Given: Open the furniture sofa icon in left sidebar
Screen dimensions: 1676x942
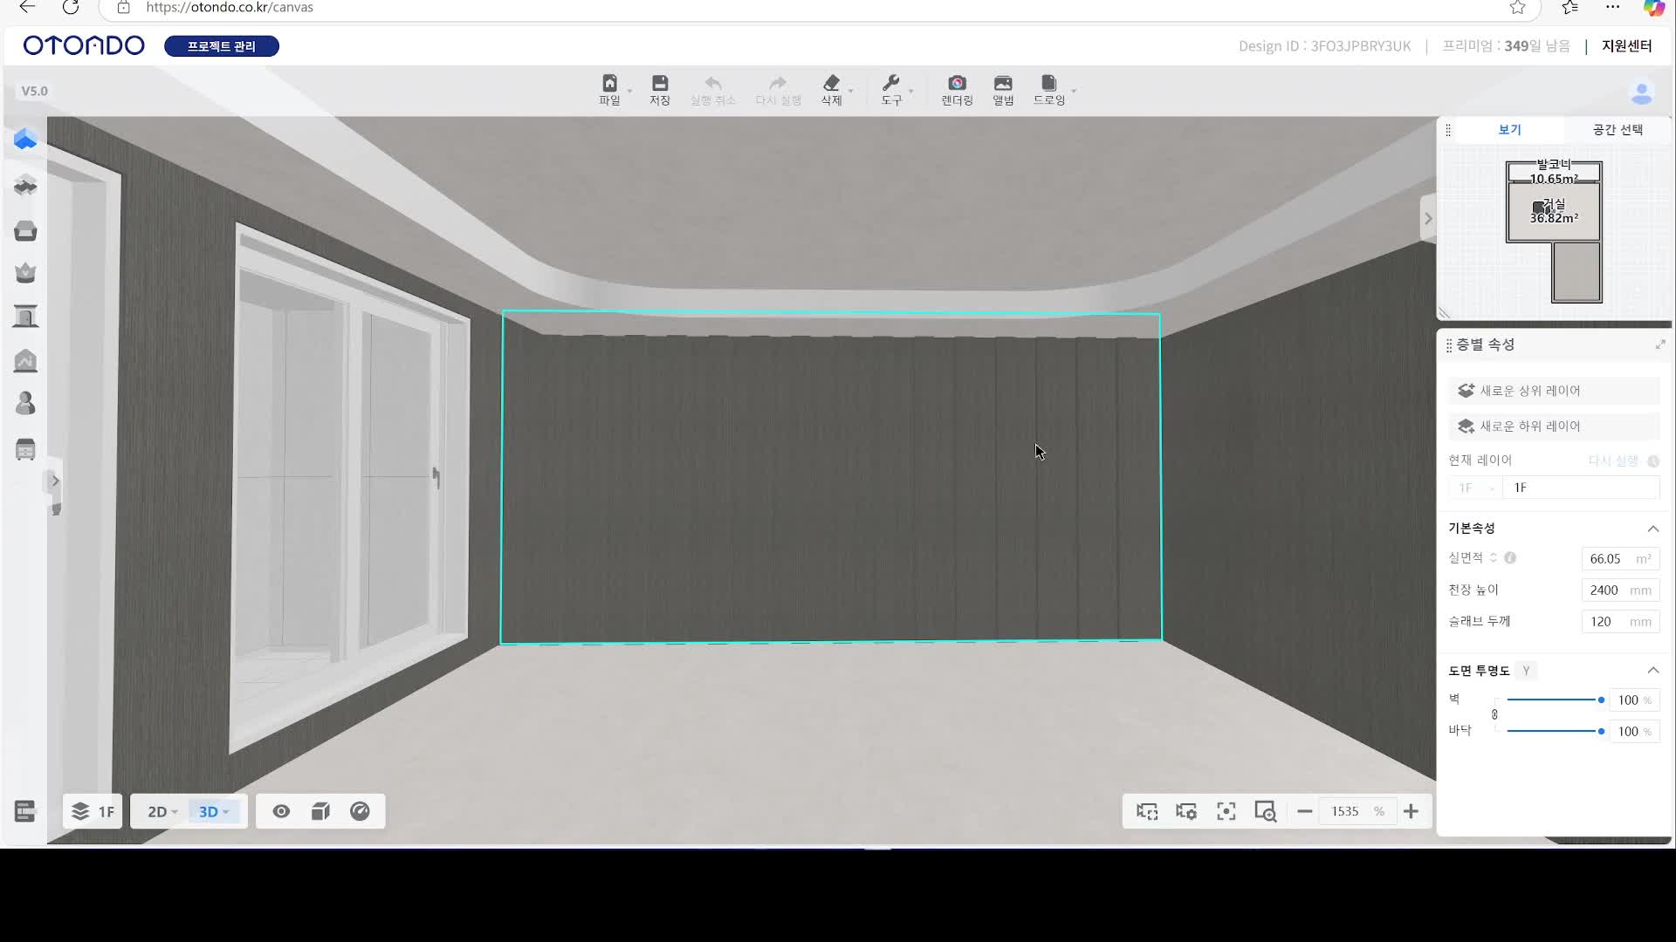Looking at the screenshot, I should pyautogui.click(x=25, y=231).
